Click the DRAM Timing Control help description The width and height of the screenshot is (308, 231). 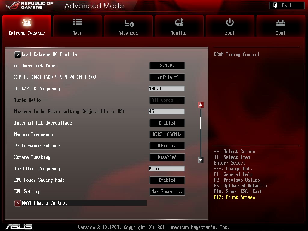(237, 54)
